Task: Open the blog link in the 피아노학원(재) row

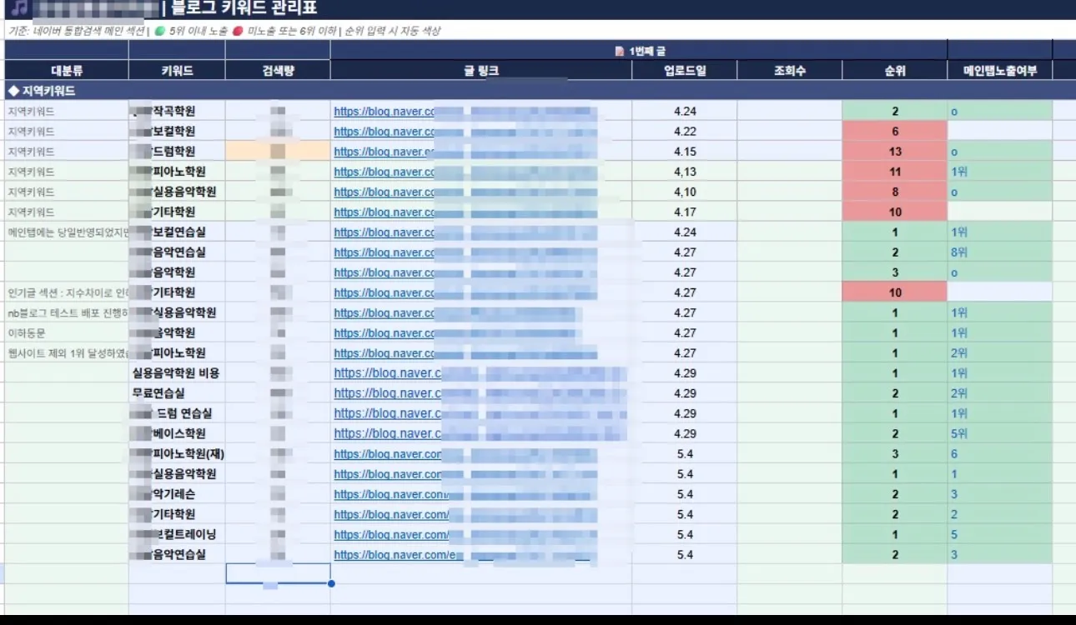Action: pyautogui.click(x=465, y=454)
